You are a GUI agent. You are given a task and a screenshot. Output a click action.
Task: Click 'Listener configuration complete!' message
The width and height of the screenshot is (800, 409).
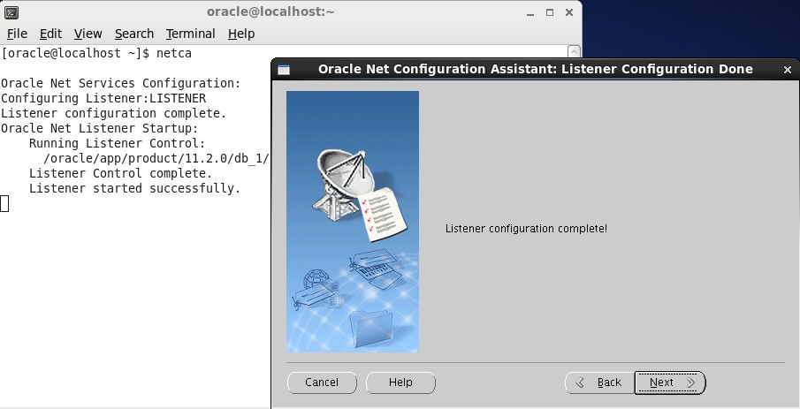point(526,229)
